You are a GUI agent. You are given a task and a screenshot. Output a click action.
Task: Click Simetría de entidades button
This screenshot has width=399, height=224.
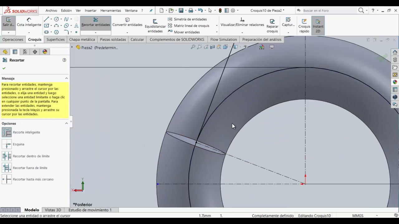pos(187,19)
